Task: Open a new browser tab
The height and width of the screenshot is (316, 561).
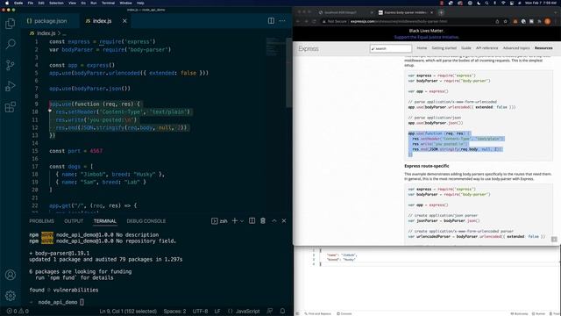Action: click(x=441, y=12)
